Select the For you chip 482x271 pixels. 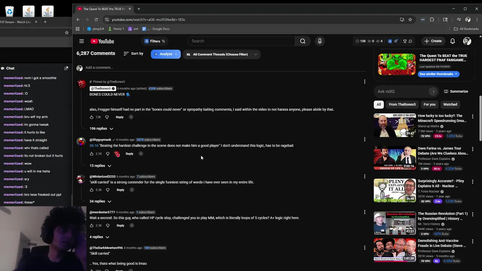[429, 104]
